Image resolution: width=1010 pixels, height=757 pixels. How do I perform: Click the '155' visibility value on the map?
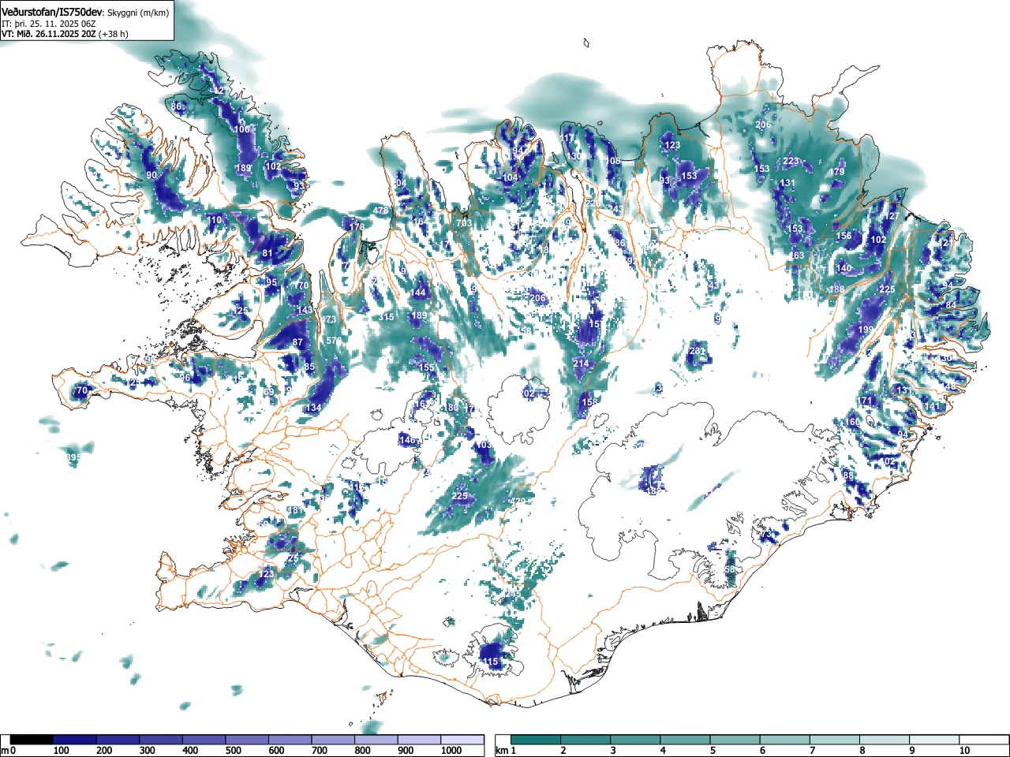click(x=426, y=367)
